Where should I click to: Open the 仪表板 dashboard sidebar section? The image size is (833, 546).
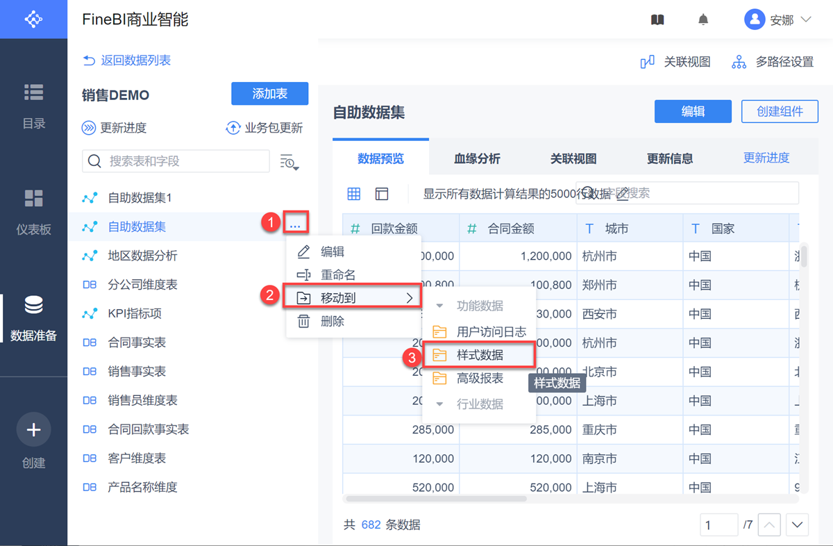[x=33, y=212]
